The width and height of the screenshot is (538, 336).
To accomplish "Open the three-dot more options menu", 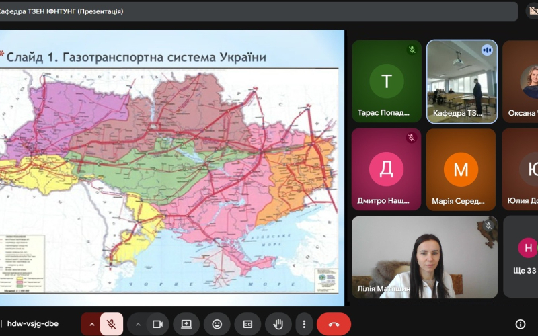I will 304,324.
